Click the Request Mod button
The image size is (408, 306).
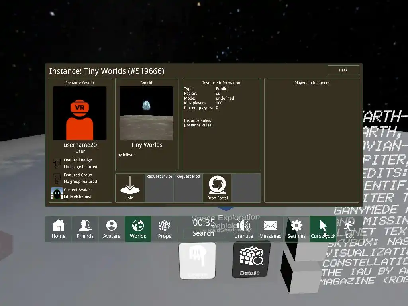pyautogui.click(x=188, y=188)
